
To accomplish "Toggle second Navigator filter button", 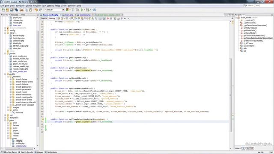I will (247, 148).
